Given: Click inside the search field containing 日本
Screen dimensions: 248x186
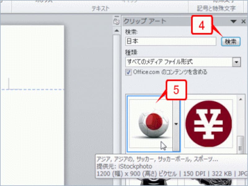Looking at the screenshot, I should coord(170,41).
